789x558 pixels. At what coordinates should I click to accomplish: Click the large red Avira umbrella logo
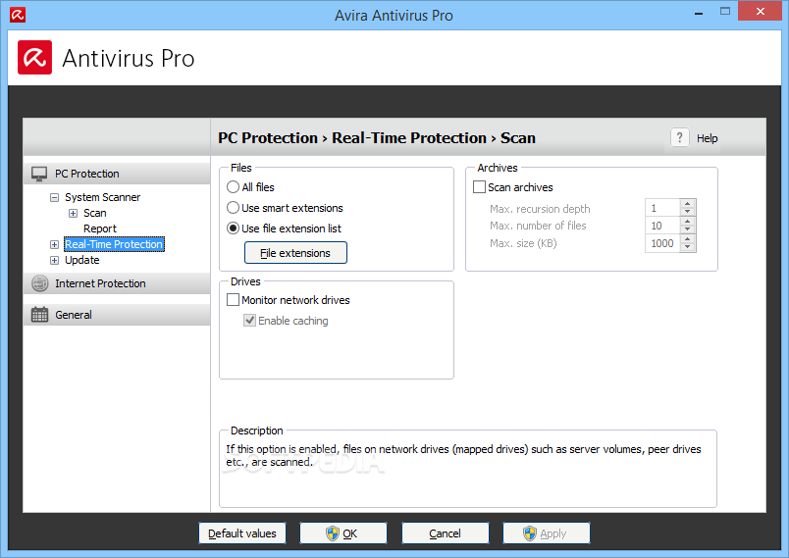34,57
